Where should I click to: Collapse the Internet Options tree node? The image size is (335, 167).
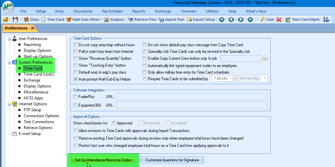9,104
